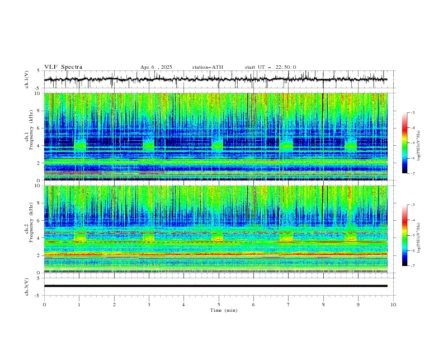Click the ch.1 voltage waveform trace panel
The image size is (443, 342).
pyautogui.click(x=220, y=79)
